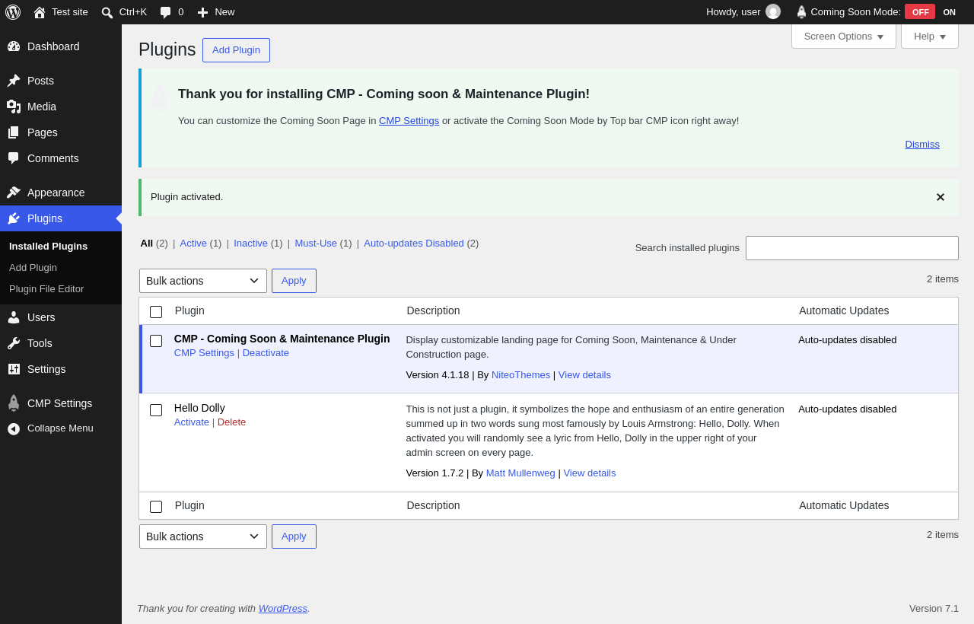974x624 pixels.
Task: Show All plugins filter
Action: (147, 244)
